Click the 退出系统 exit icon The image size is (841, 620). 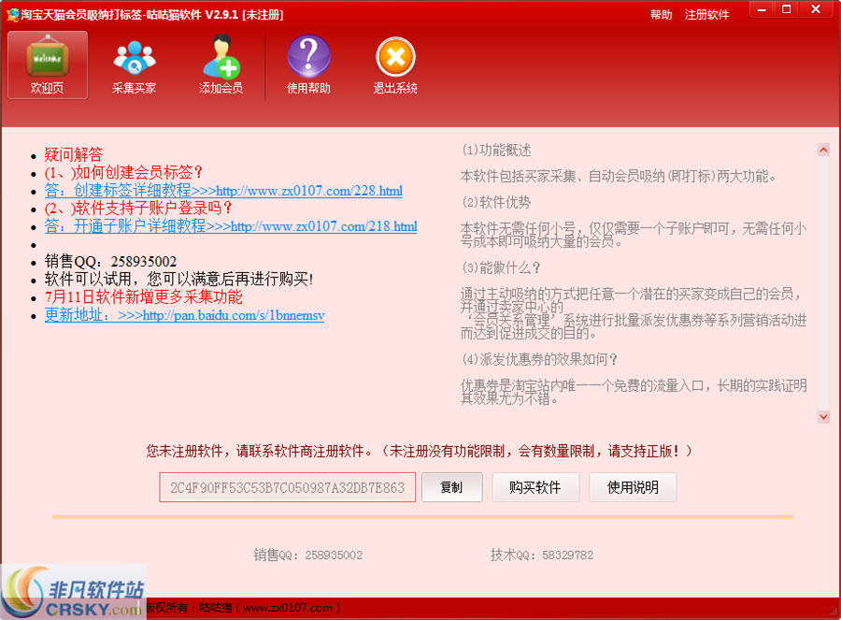point(394,64)
